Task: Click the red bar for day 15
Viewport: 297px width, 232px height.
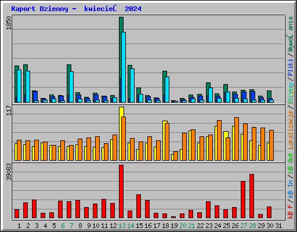Action: point(139,206)
